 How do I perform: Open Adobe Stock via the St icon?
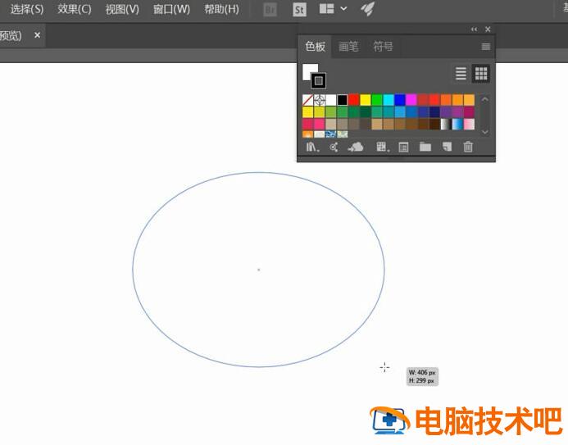[299, 9]
